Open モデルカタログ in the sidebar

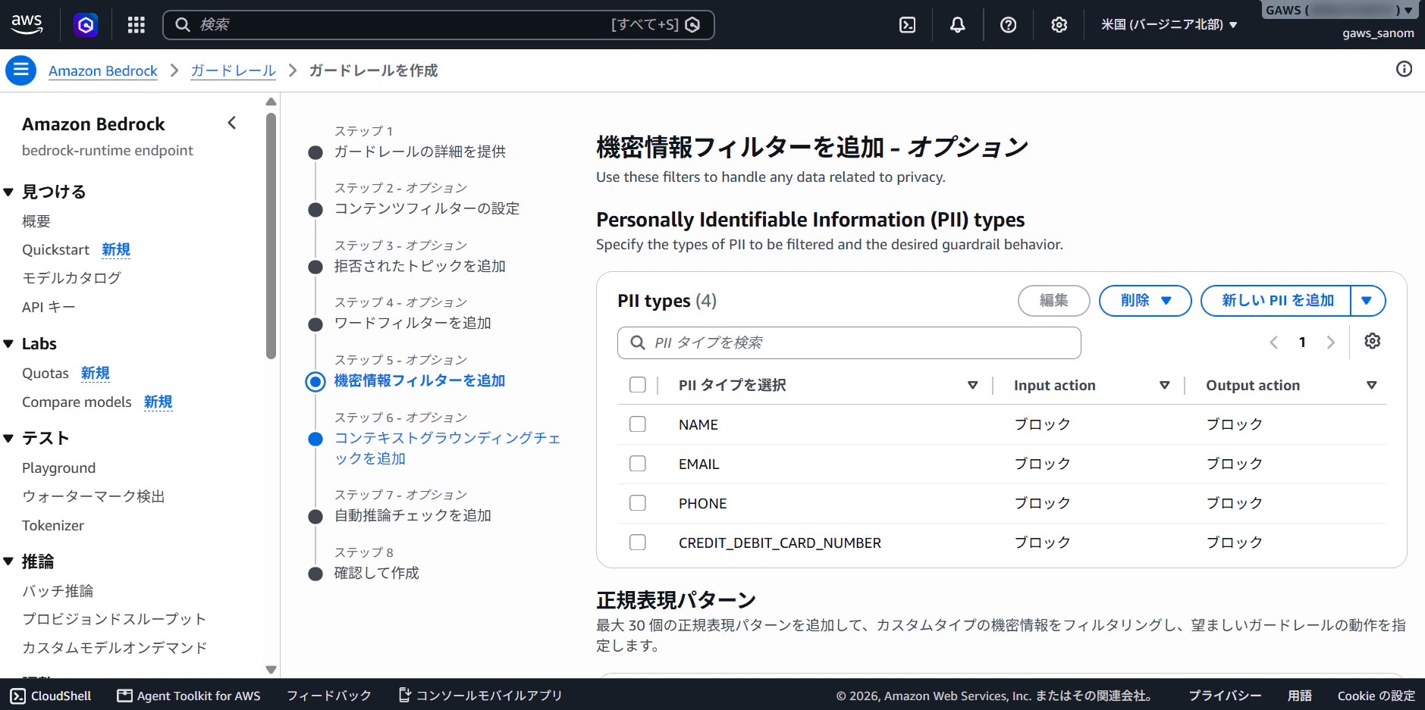tap(71, 278)
